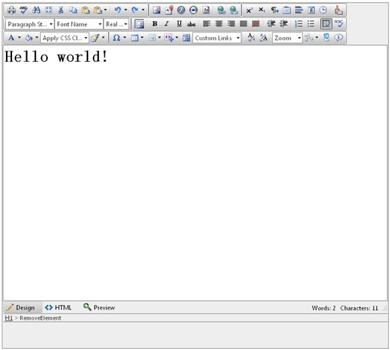Viewport: 390px width, 350px height.
Task: Click the Superscript icon
Action: 249,10
